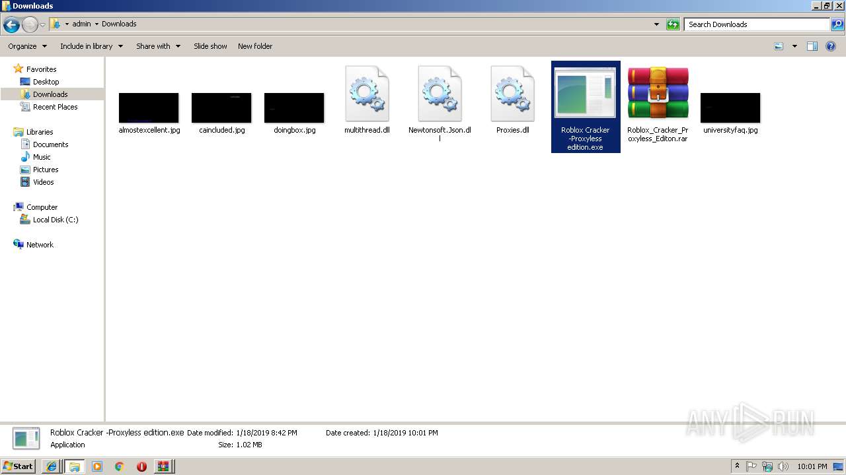Select universityfaq.jpg thumbnail
Image resolution: width=846 pixels, height=475 pixels.
(x=730, y=108)
